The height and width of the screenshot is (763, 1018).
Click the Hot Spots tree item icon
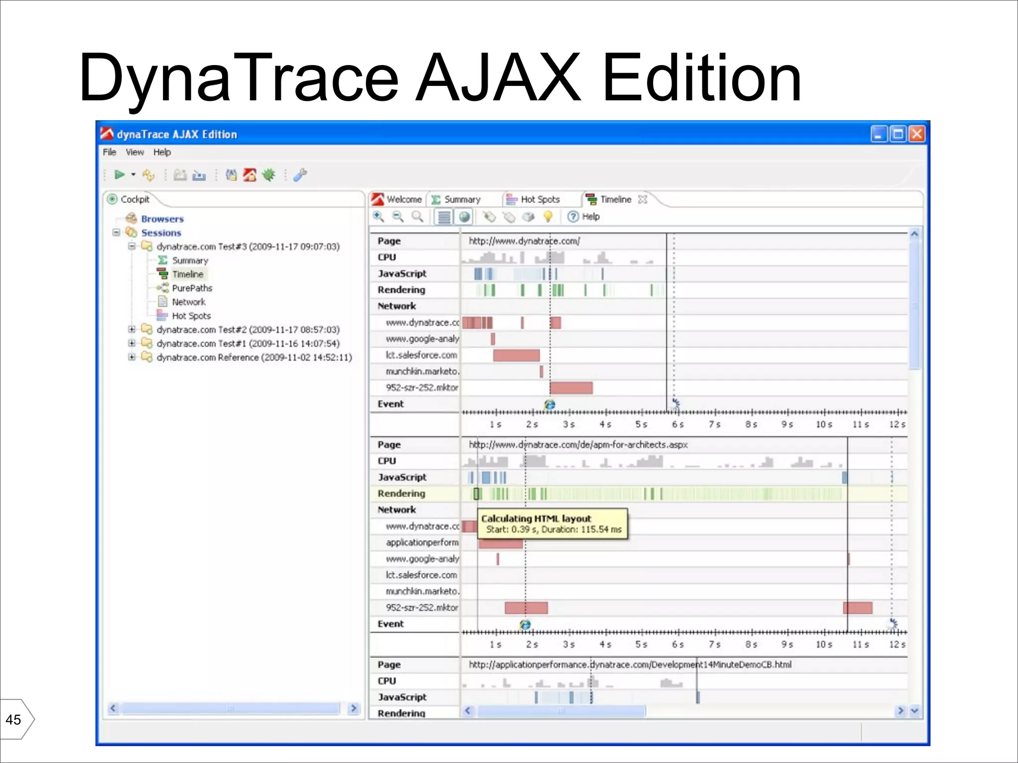point(162,315)
